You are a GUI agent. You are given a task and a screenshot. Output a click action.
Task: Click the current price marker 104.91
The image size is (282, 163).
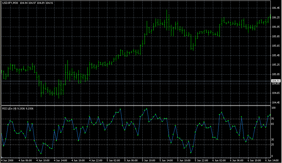point(276,81)
